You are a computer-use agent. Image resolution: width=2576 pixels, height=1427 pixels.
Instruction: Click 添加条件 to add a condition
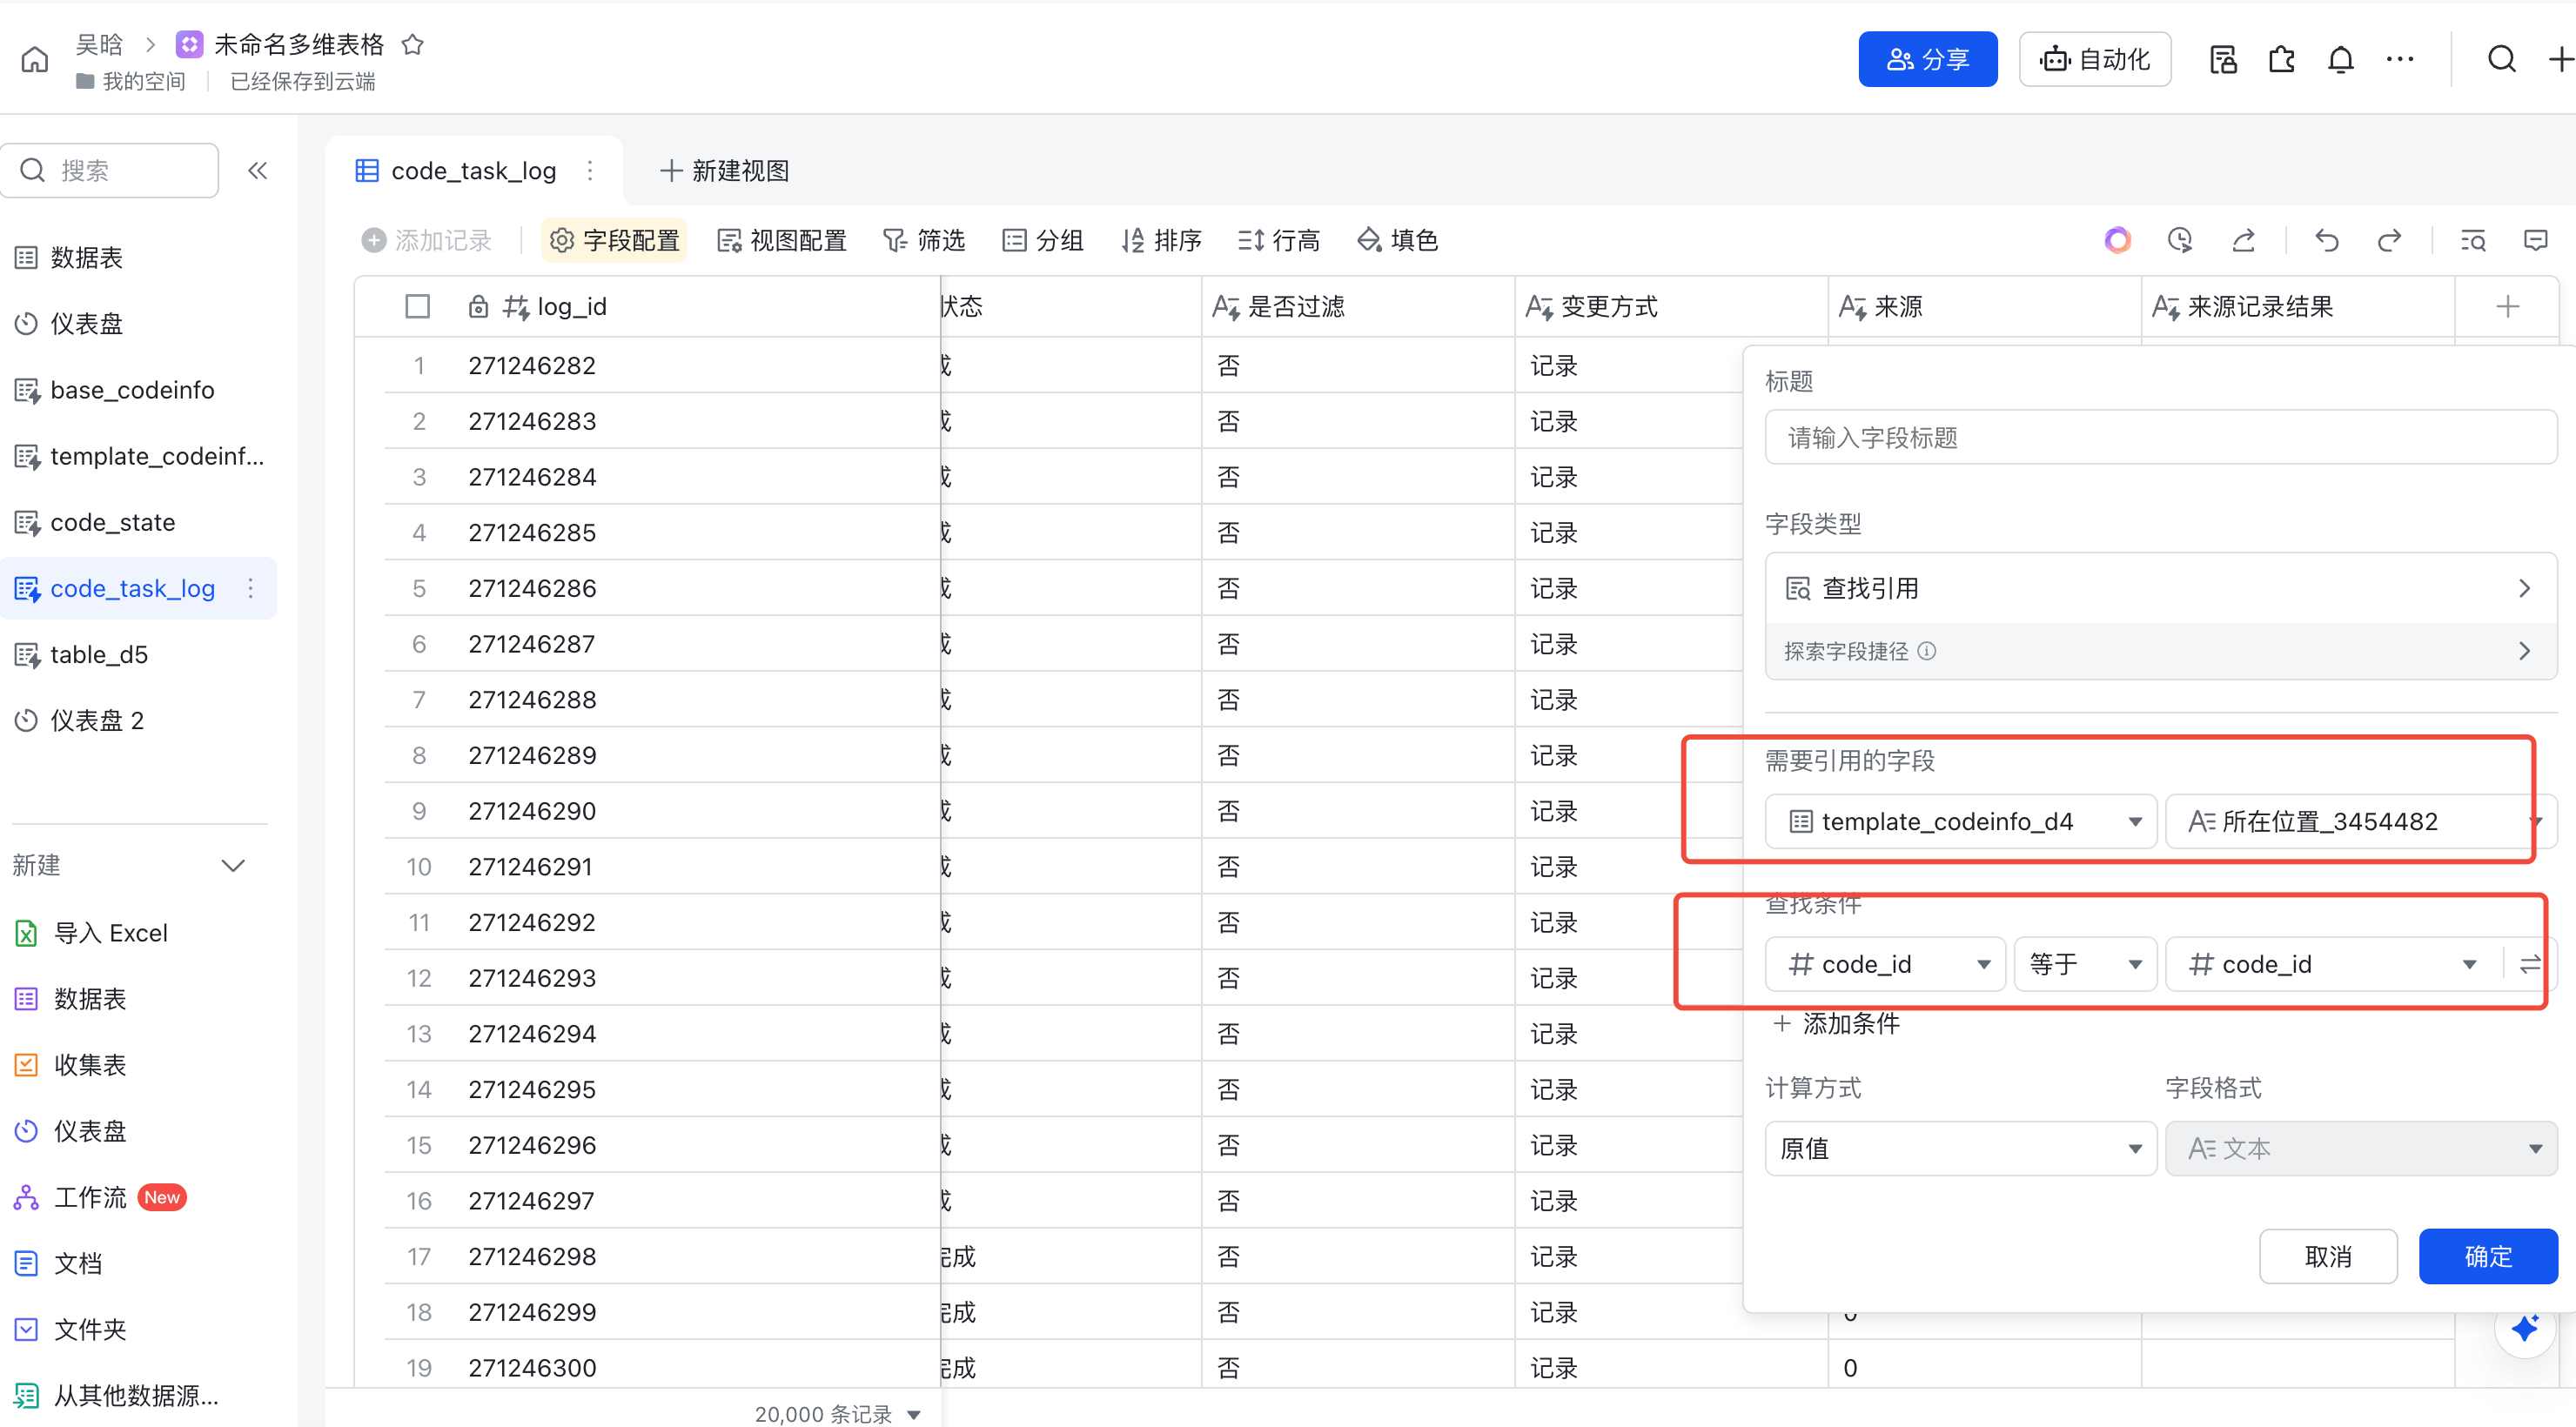(x=1836, y=1023)
